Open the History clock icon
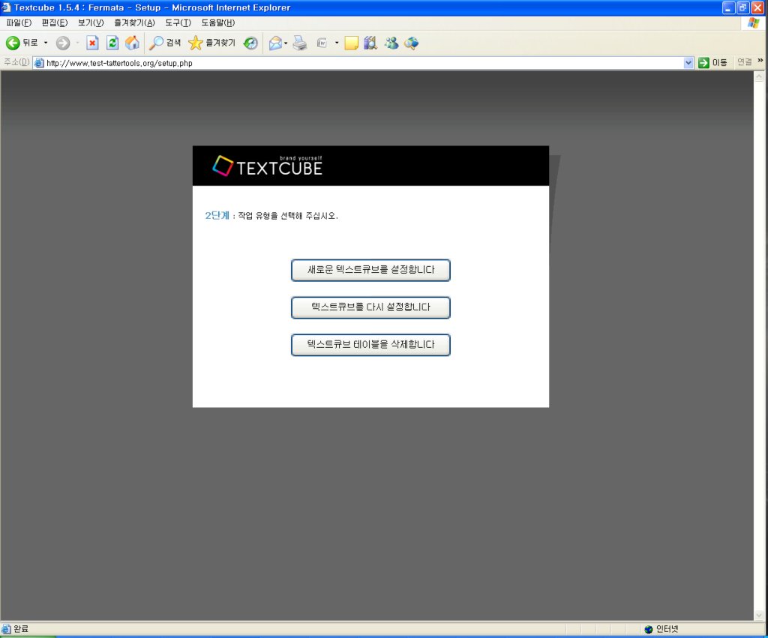 click(x=250, y=43)
